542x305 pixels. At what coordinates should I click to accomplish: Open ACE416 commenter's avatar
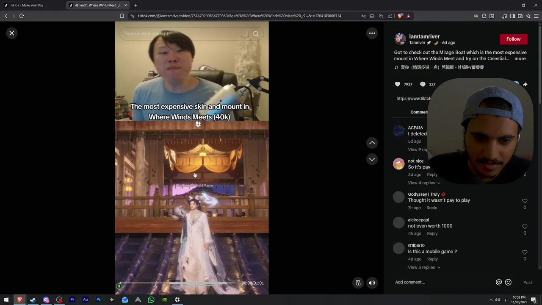click(x=399, y=130)
